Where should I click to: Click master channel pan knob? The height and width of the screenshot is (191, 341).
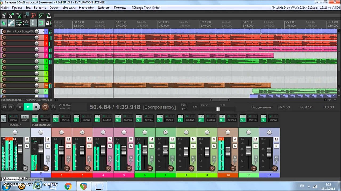[x=15, y=132]
